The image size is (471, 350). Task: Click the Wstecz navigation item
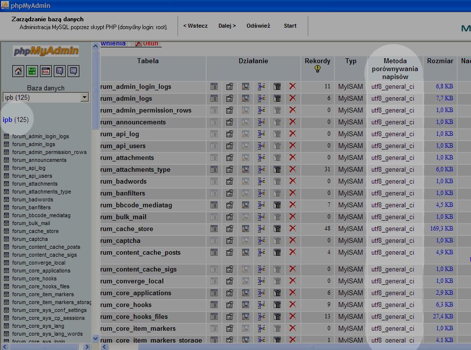[x=195, y=26]
